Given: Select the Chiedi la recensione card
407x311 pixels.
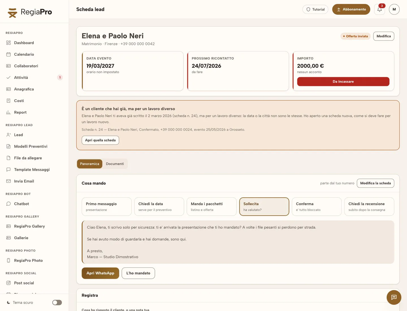Looking at the screenshot, I should click(x=369, y=207).
